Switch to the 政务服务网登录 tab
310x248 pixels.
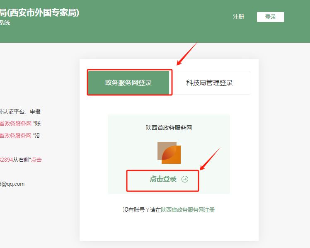pos(128,83)
